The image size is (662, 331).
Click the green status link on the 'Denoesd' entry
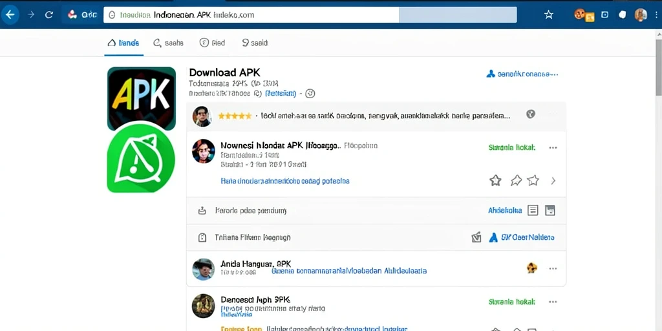(512, 302)
